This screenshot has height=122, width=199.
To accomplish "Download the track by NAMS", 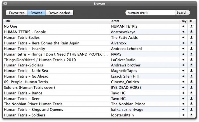I will click(191, 54).
